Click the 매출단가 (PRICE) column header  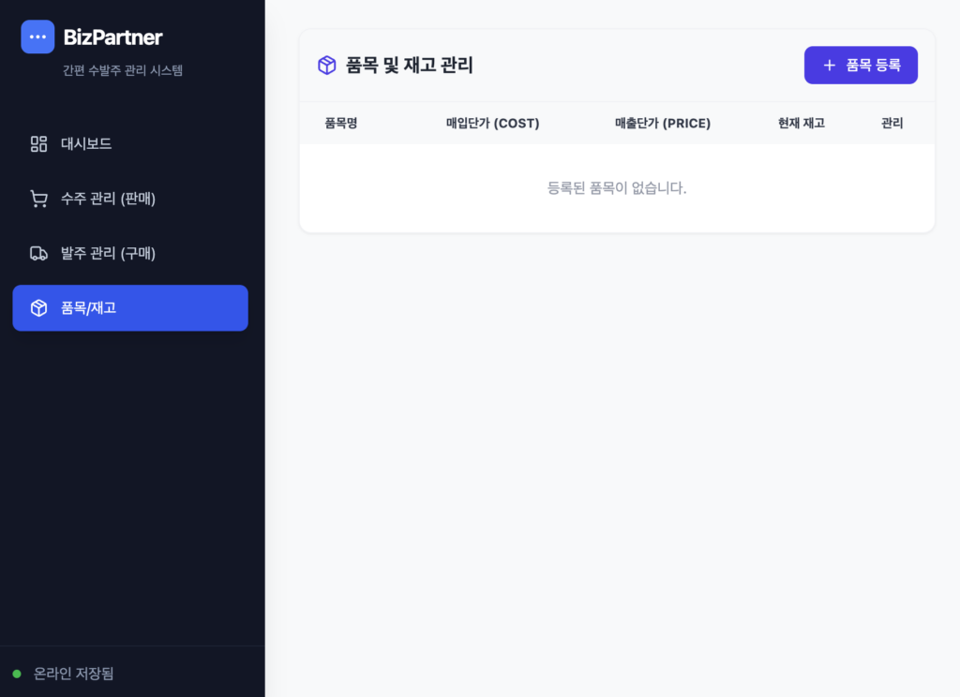click(662, 123)
